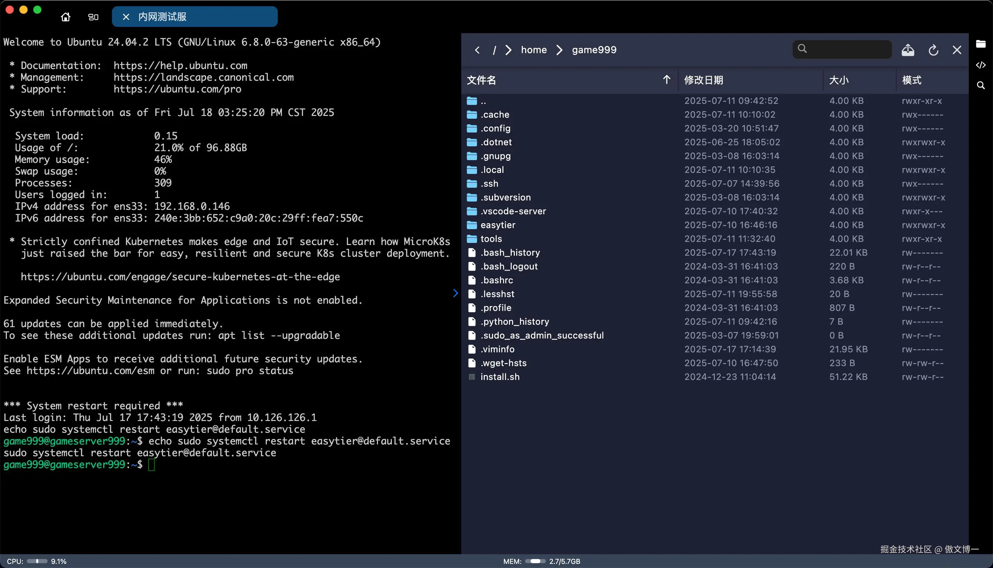
Task: Sort files by 修改日期 column
Action: [703, 80]
